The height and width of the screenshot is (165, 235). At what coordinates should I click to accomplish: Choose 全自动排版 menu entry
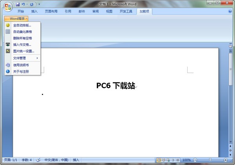[22, 25]
